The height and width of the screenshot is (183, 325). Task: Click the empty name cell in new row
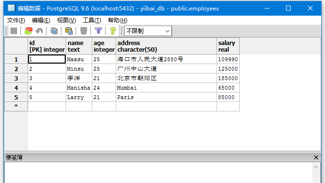pos(79,107)
